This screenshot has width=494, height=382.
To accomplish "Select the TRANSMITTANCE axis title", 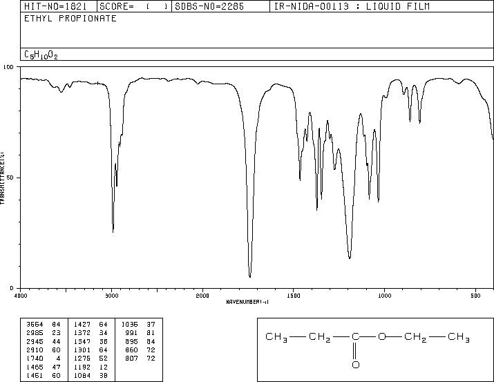I will (3, 178).
